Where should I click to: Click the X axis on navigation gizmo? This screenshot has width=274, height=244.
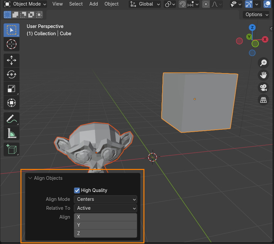click(265, 40)
